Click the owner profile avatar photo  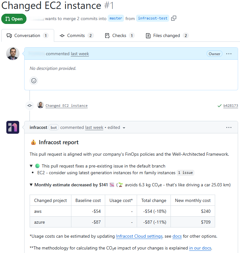pyautogui.click(x=13, y=54)
